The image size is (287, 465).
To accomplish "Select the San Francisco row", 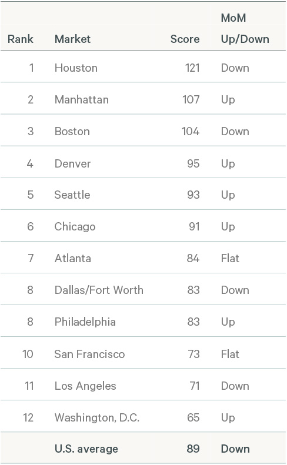I will tap(143, 353).
